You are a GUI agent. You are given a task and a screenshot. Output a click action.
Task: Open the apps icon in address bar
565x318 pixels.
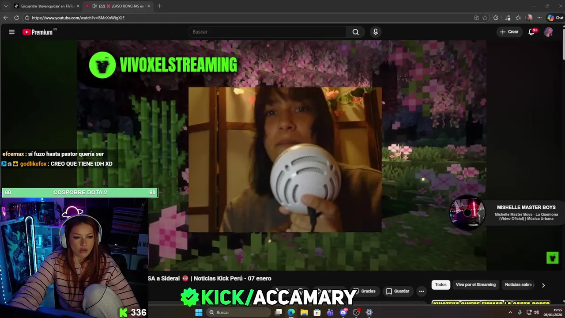point(476,18)
